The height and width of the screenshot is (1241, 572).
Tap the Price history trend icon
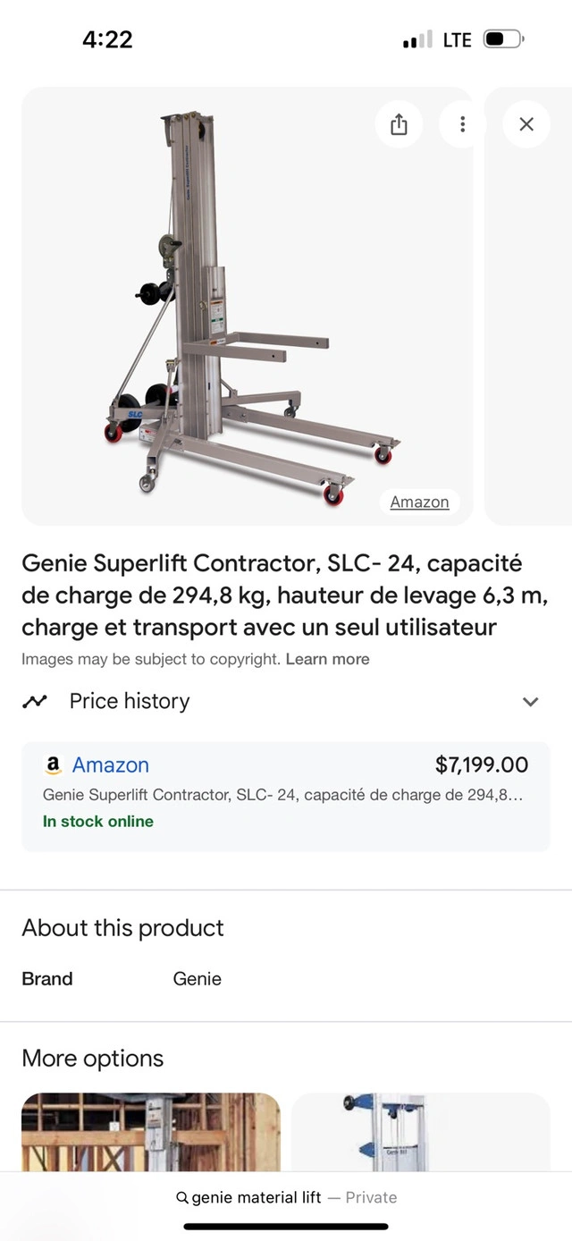pos(35,702)
